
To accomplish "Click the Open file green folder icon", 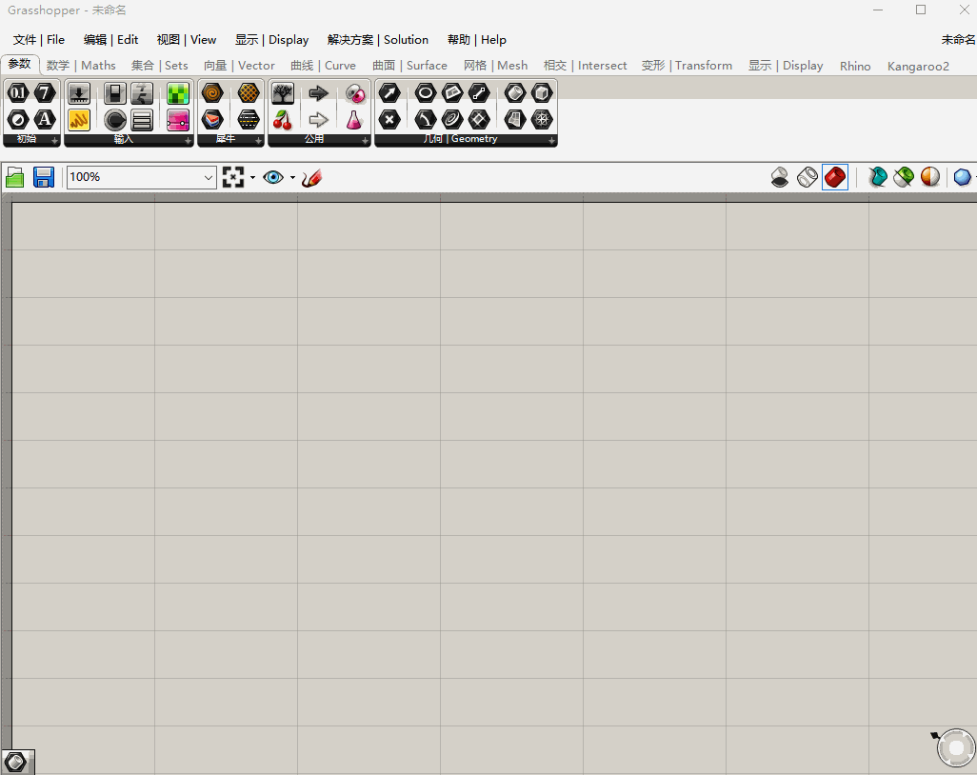I will pos(15,177).
